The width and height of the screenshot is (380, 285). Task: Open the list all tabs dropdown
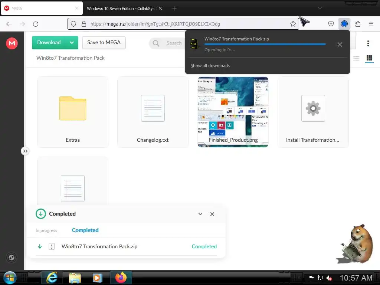coord(320,8)
